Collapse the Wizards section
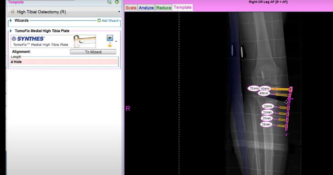The image size is (333, 175). 11,20
